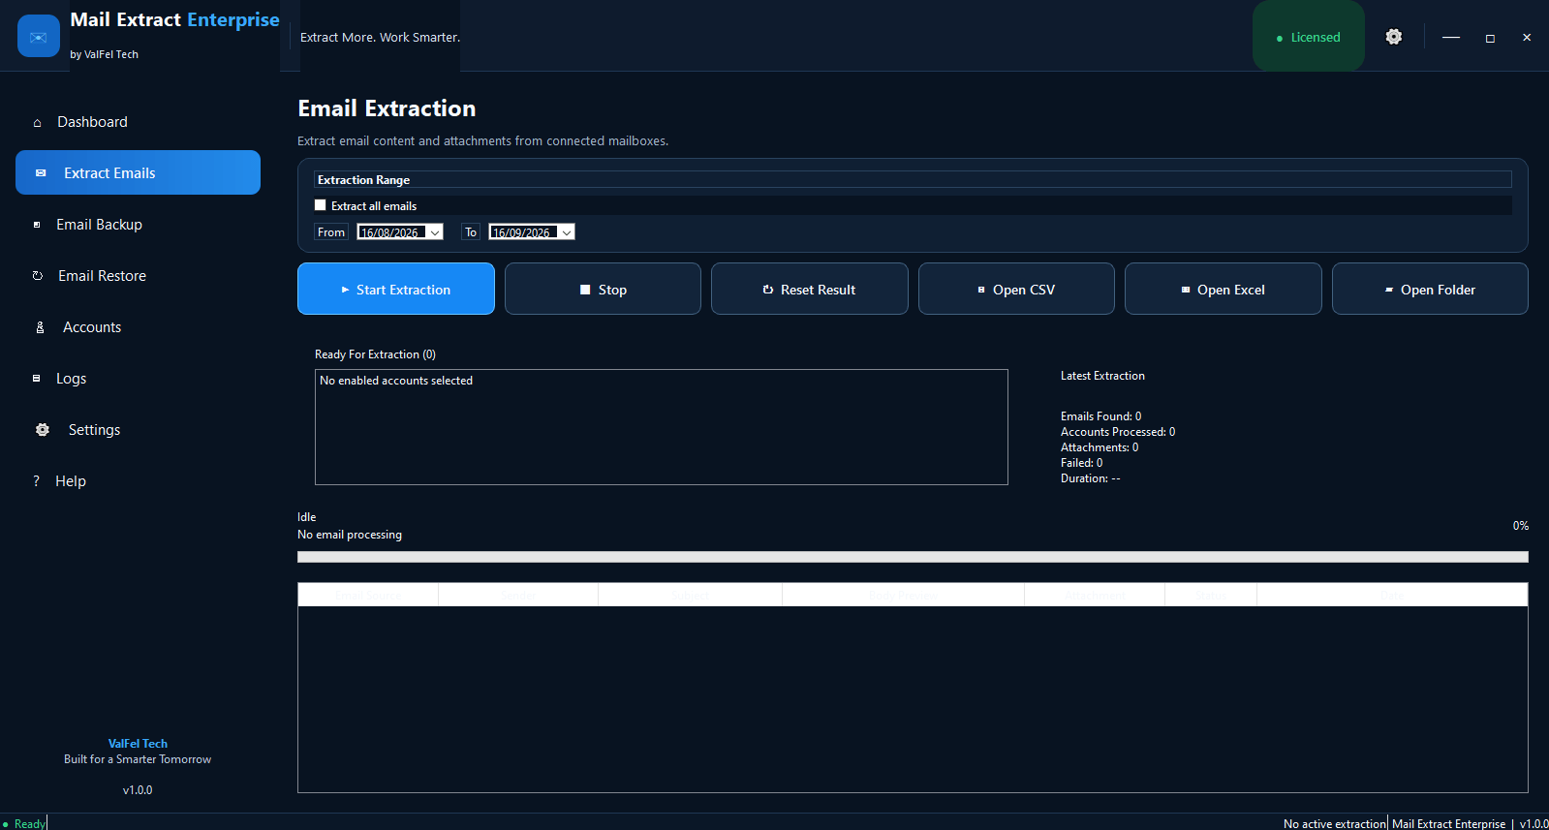The height and width of the screenshot is (830, 1549).
Task: Click the 'No enabled accounts selected' text
Action: [x=396, y=381]
